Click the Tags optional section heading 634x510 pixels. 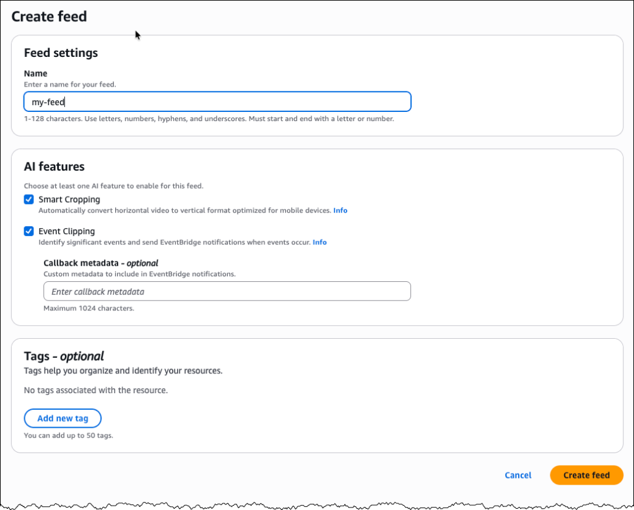(63, 356)
